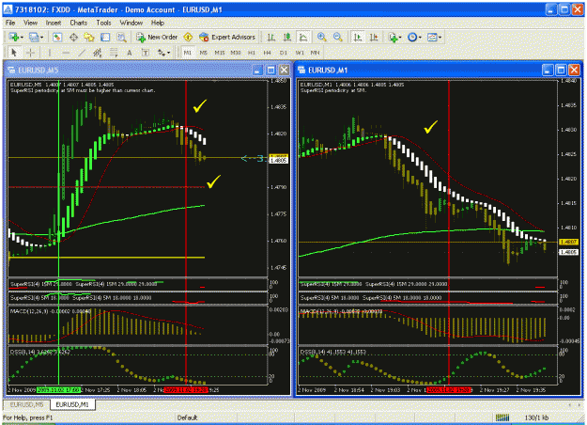Viewport: 587px width, 425px height.
Task: Open the File menu
Action: 10,23
